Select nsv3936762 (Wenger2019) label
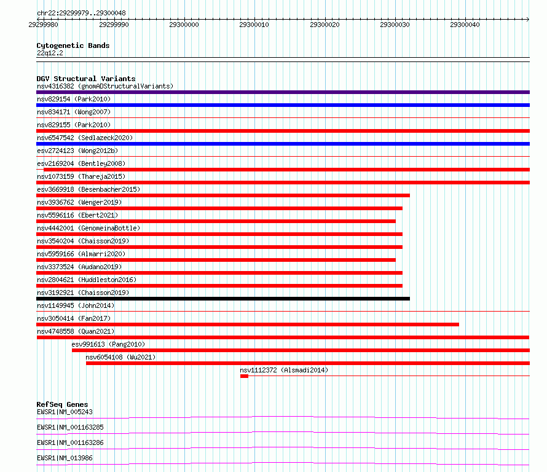Viewport: 547px width, 472px height. (x=79, y=202)
